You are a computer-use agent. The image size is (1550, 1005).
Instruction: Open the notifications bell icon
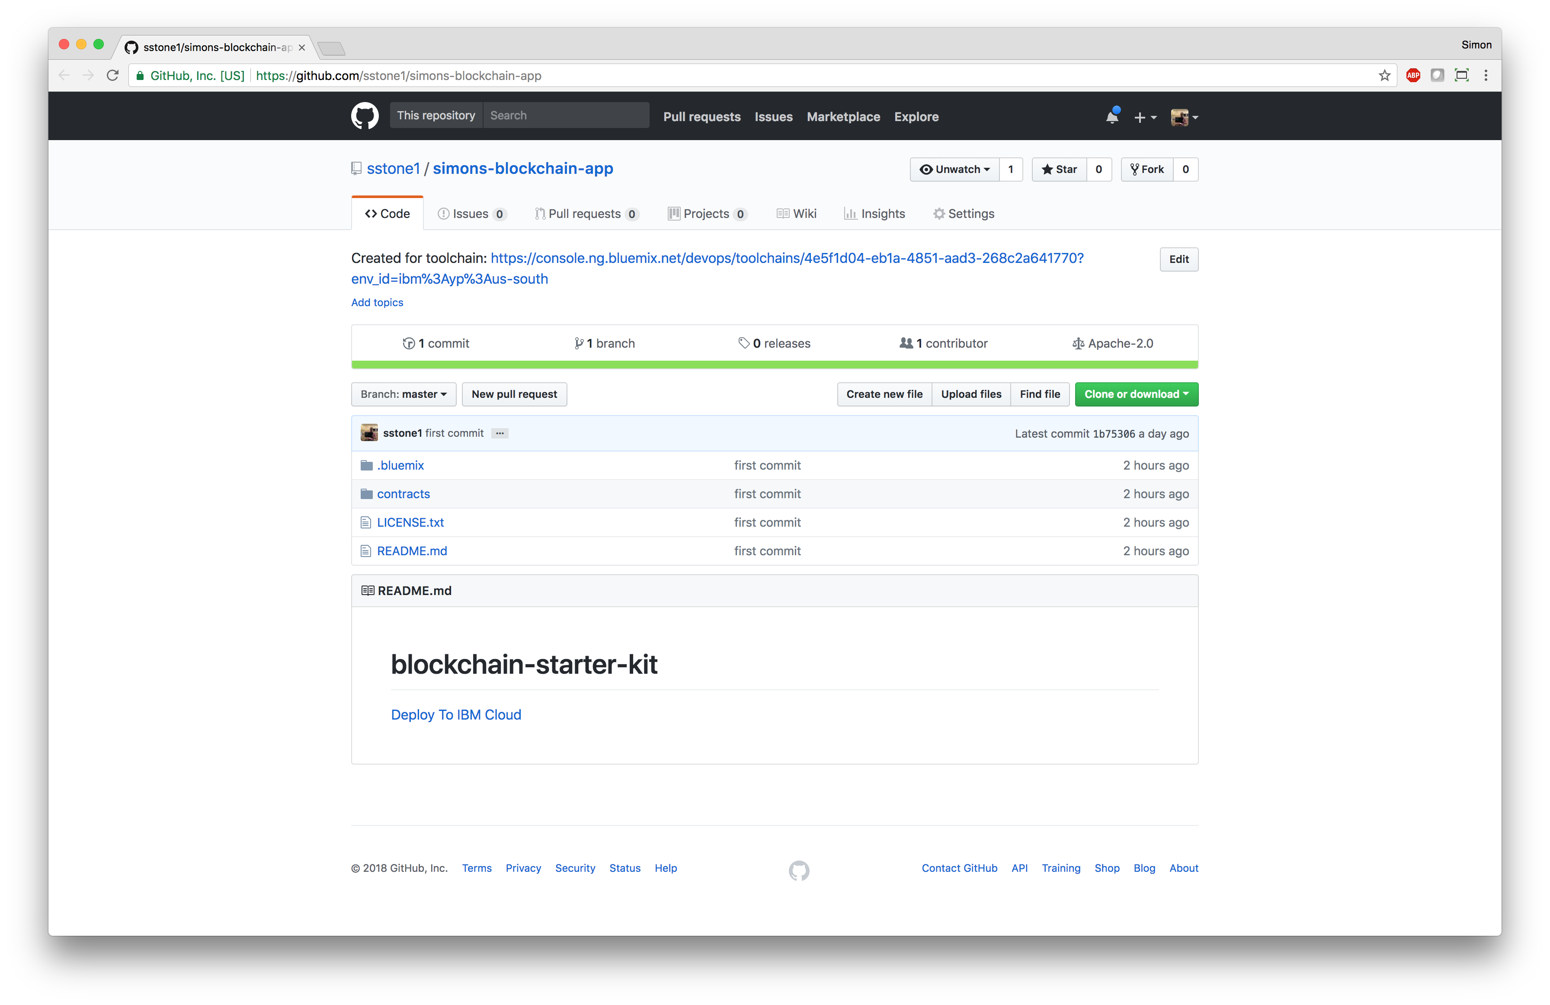click(x=1112, y=117)
